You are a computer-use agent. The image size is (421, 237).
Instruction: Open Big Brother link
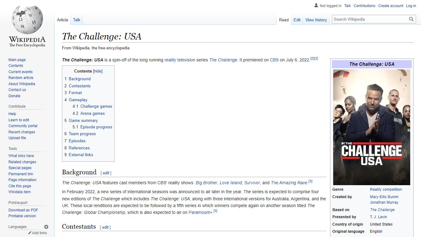tap(206, 183)
